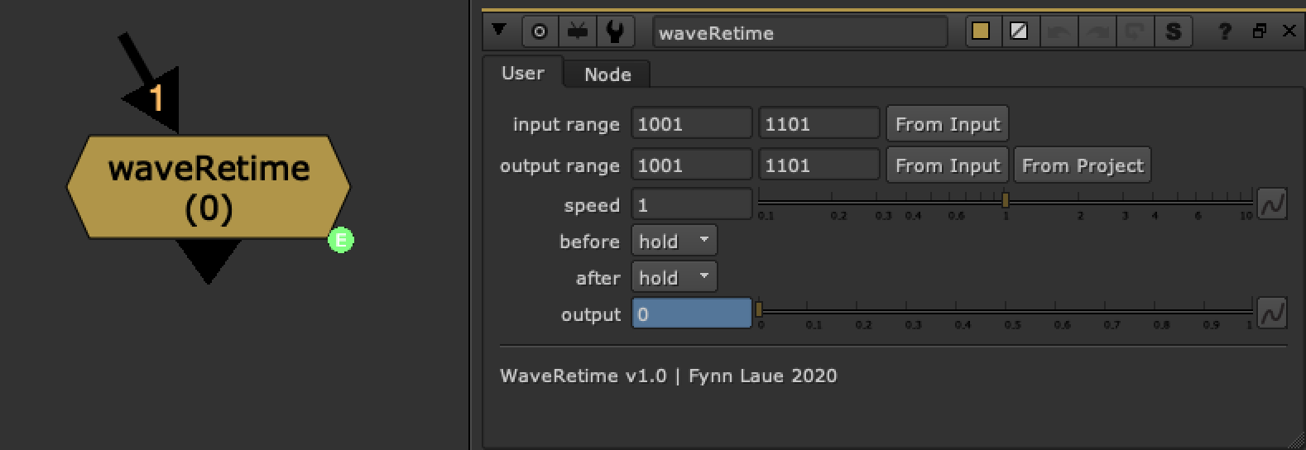Click the center node graph icon
The width and height of the screenshot is (1306, 450).
coord(540,32)
